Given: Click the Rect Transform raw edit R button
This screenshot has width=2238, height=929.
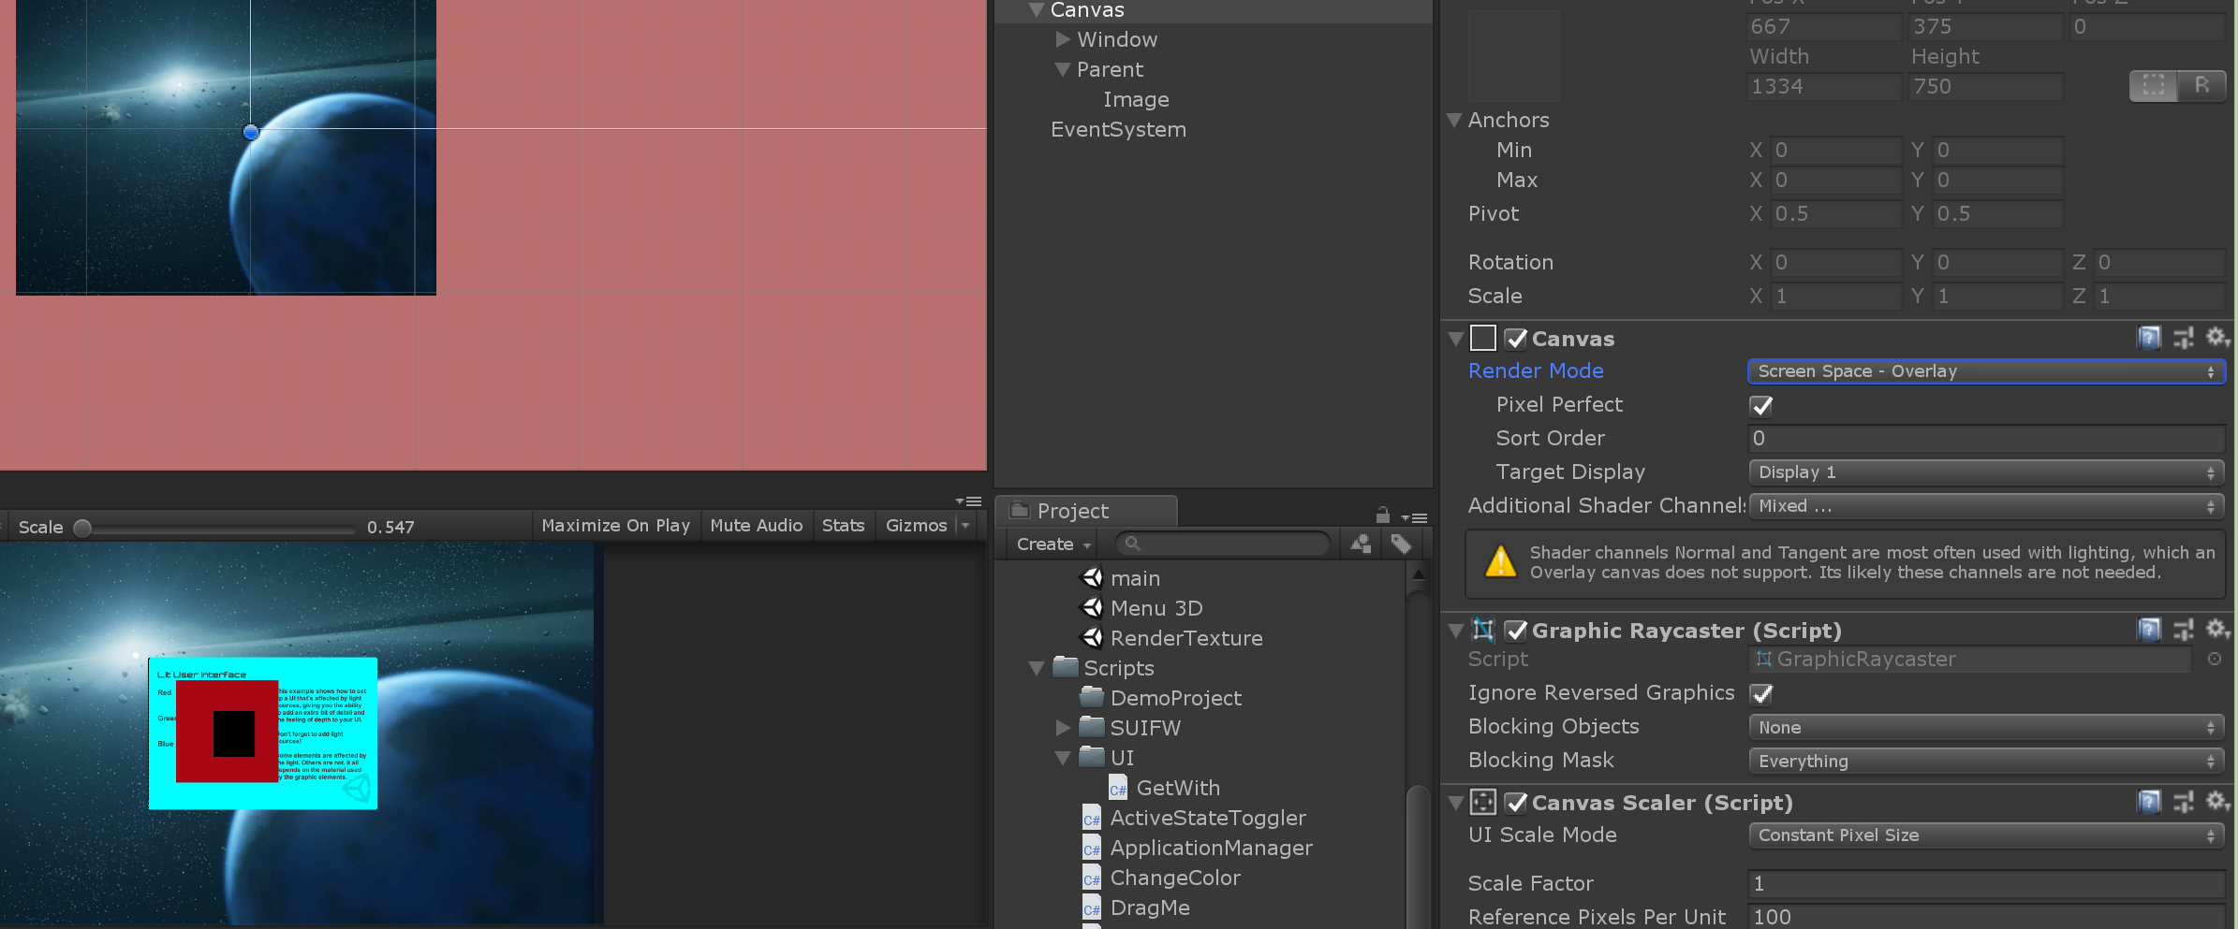Looking at the screenshot, I should 2202,86.
